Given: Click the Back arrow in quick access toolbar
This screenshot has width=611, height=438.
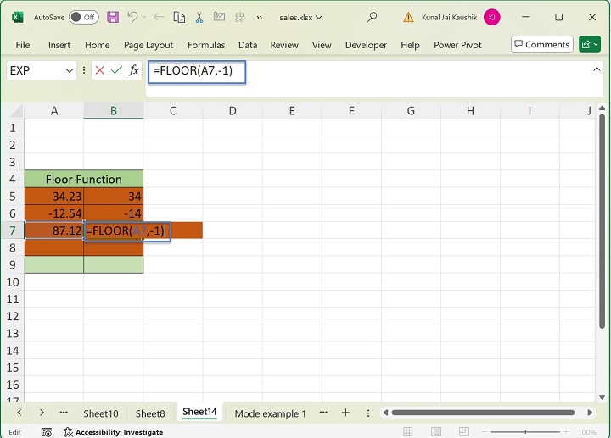Looking at the screenshot, I should coord(159,17).
